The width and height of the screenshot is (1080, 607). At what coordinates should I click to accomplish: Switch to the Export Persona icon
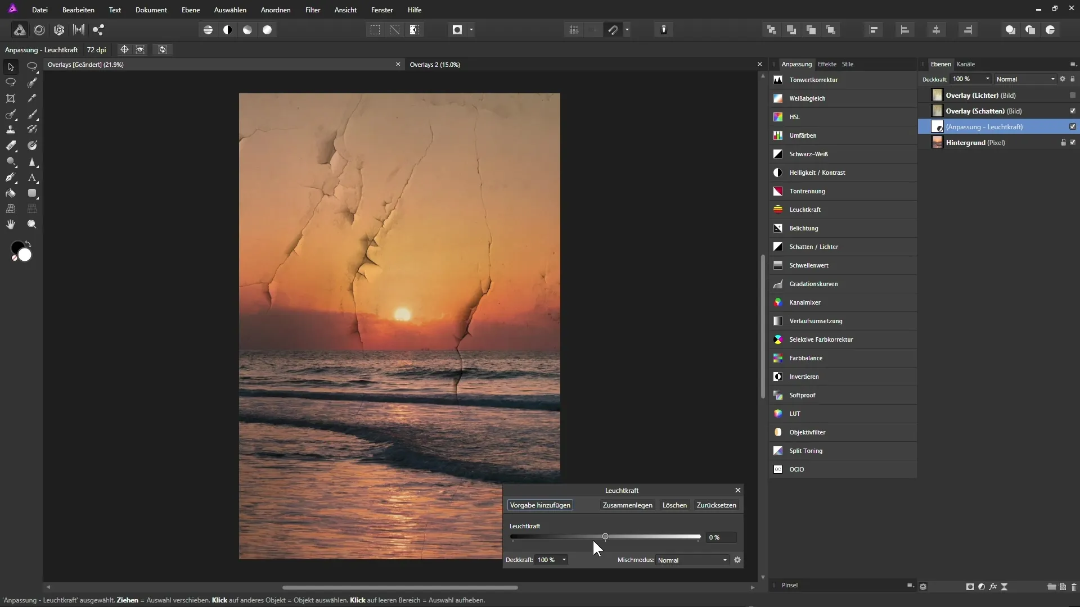98,30
